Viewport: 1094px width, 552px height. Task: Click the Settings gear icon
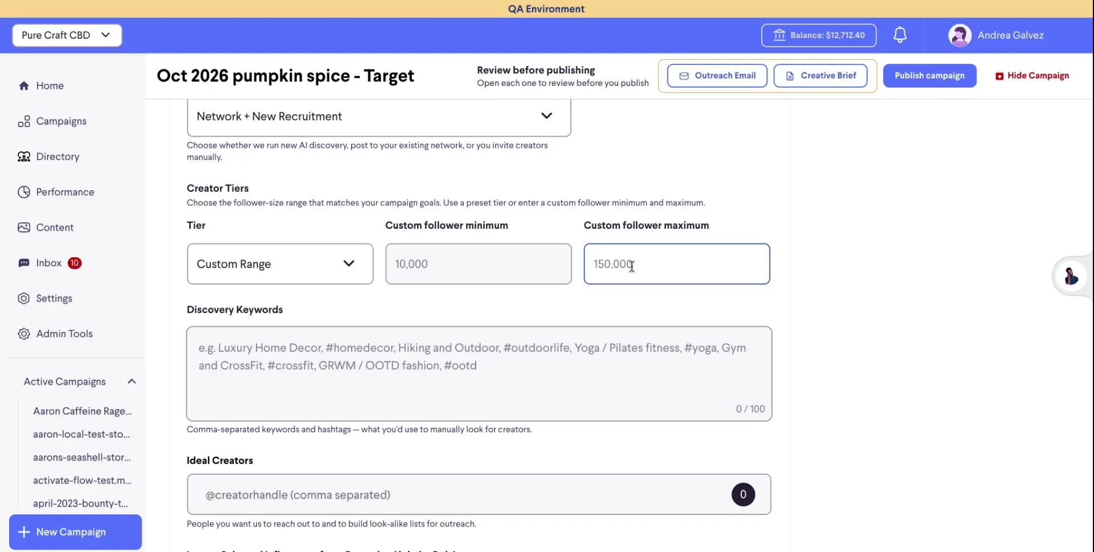click(24, 298)
